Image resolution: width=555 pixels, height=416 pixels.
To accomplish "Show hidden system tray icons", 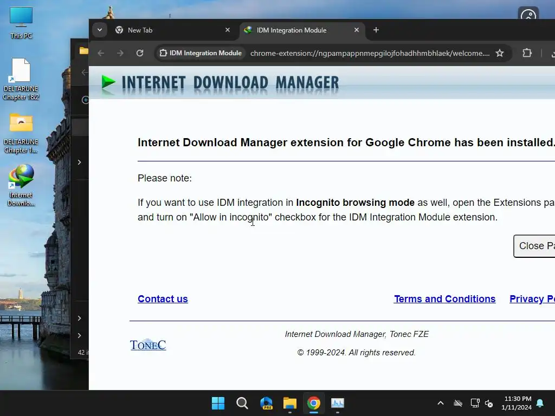I will point(441,403).
